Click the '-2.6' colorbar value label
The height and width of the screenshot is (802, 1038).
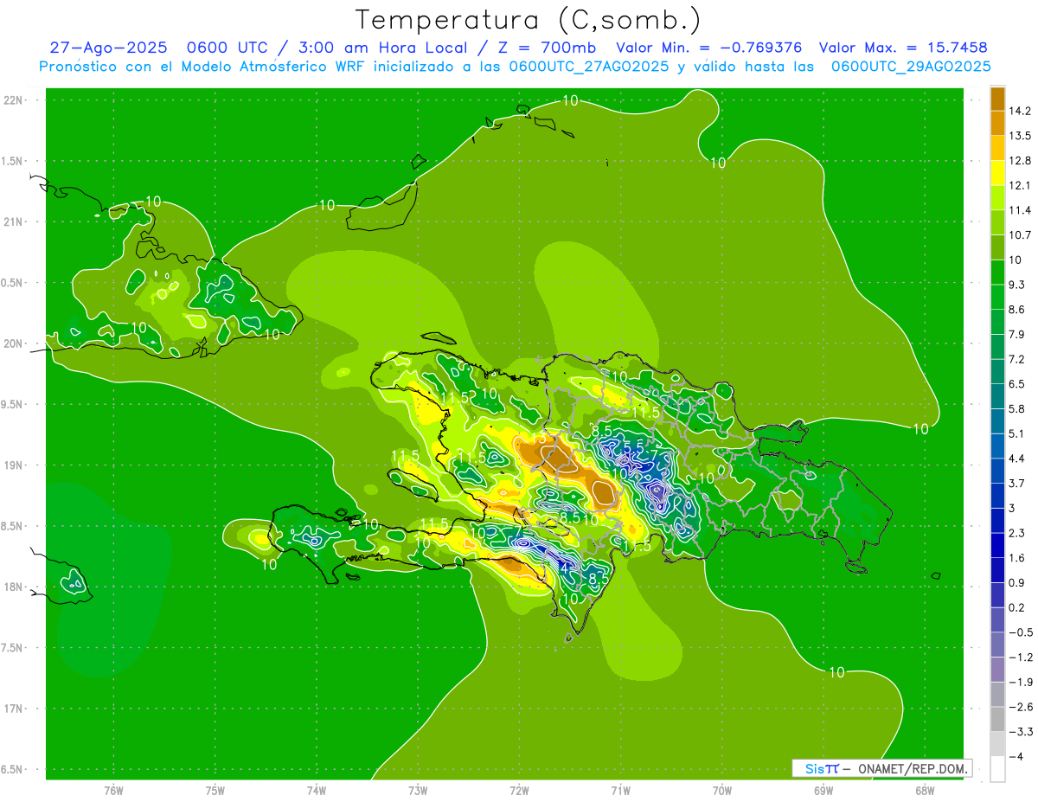[x=1019, y=707]
